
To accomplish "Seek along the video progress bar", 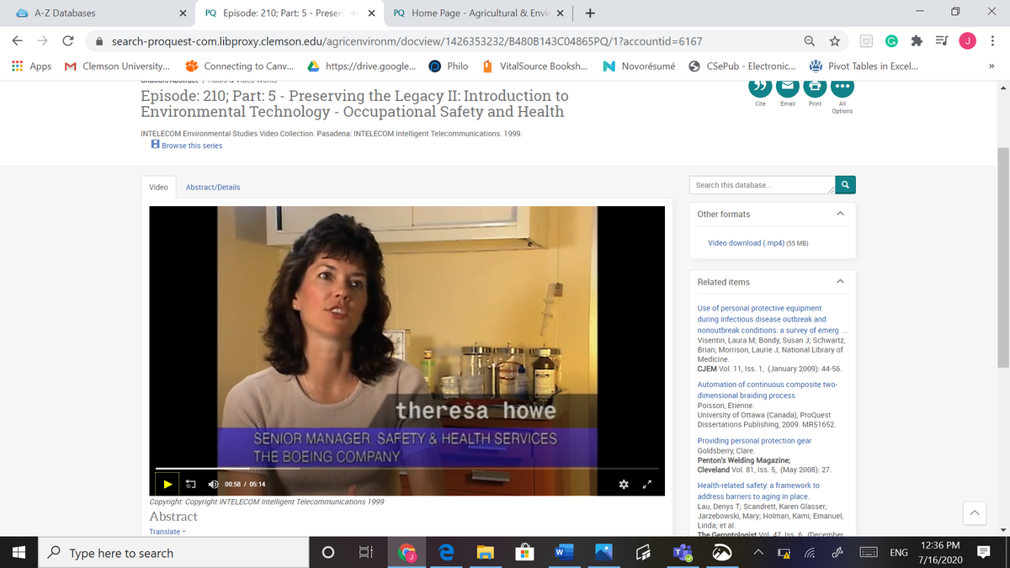I will click(x=407, y=468).
